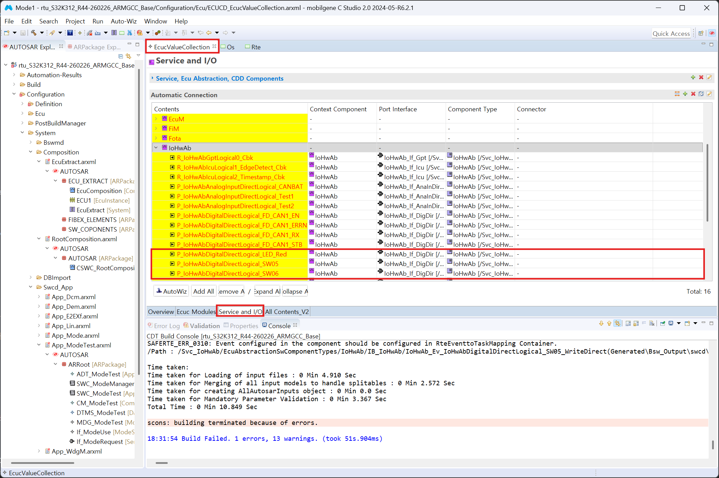
Task: Select R_IoHwAbGptLogical0_Cbk row
Action: point(427,157)
